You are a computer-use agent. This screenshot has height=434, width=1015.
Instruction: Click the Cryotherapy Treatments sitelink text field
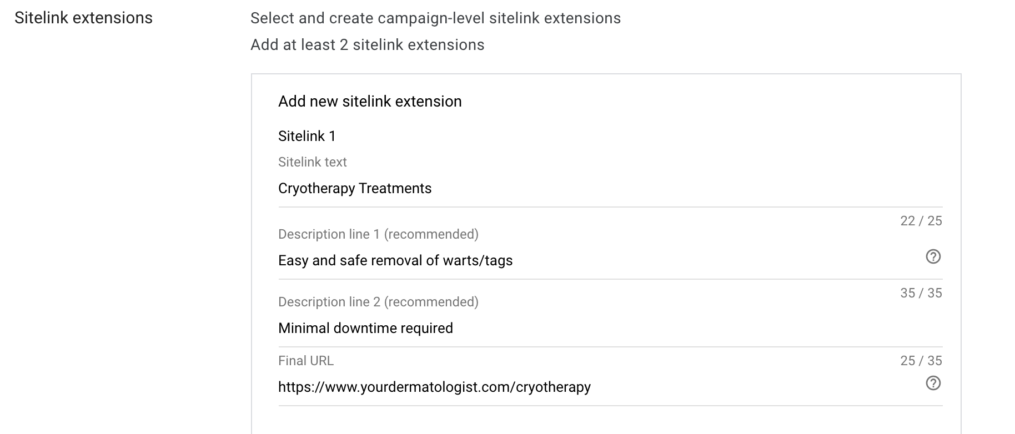[x=610, y=189]
